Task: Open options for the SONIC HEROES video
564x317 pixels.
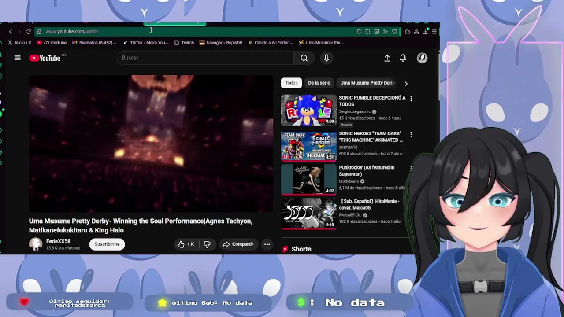Action: [411, 134]
